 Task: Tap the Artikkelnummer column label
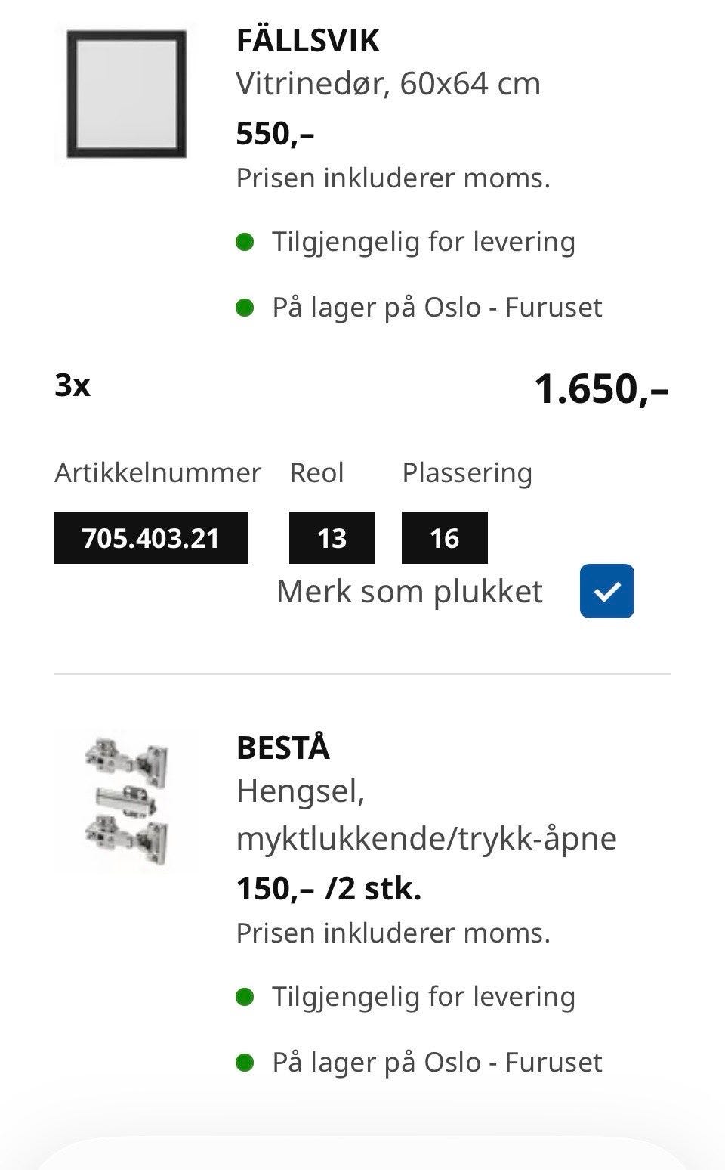pos(158,473)
